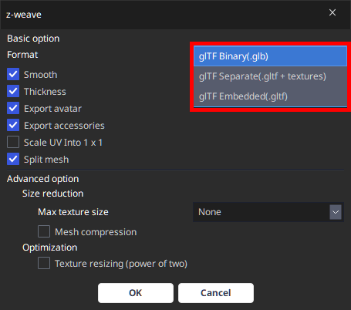351x310 pixels.
Task: Choose glTF Separate(.gltf + textures) option
Action: (270, 76)
